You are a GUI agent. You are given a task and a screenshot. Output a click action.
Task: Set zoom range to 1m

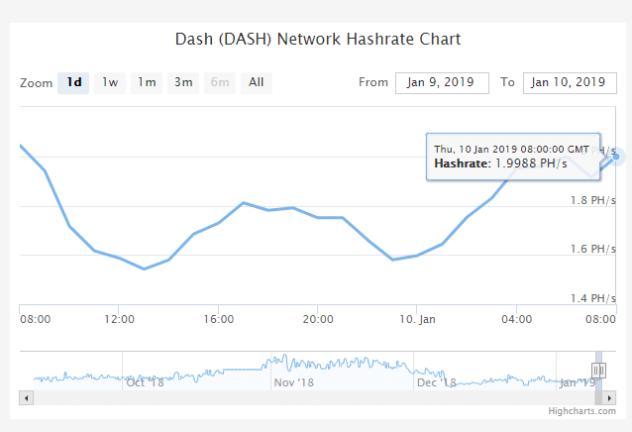[147, 82]
